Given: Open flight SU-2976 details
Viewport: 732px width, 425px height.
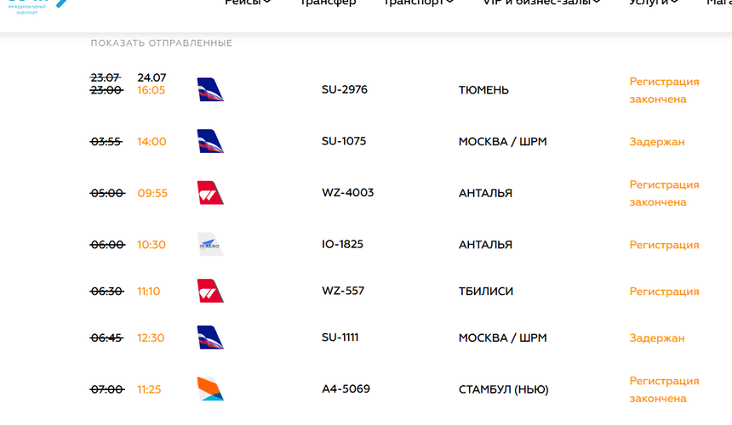Looking at the screenshot, I should [x=345, y=89].
